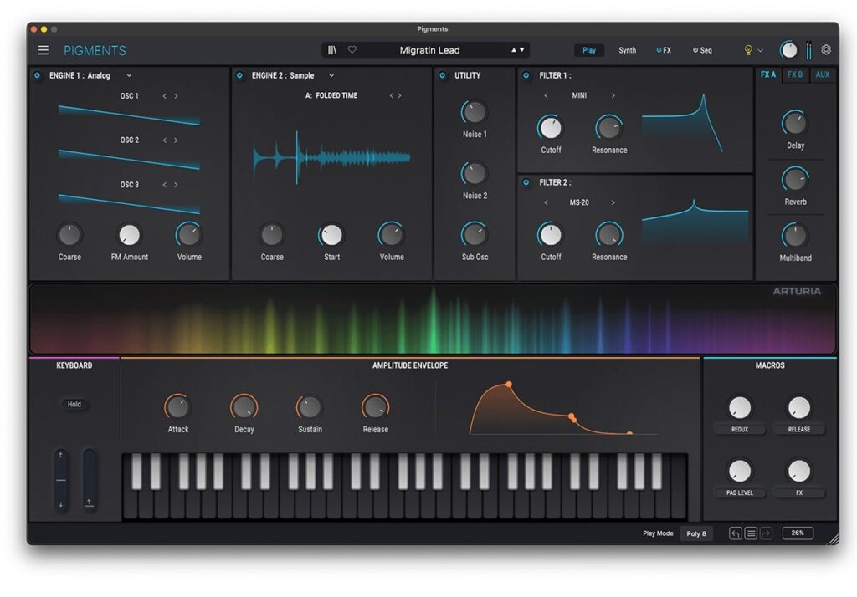Screen dimensions: 857x597
Task: Click the Filter 2 Resonance knob
Action: point(608,235)
